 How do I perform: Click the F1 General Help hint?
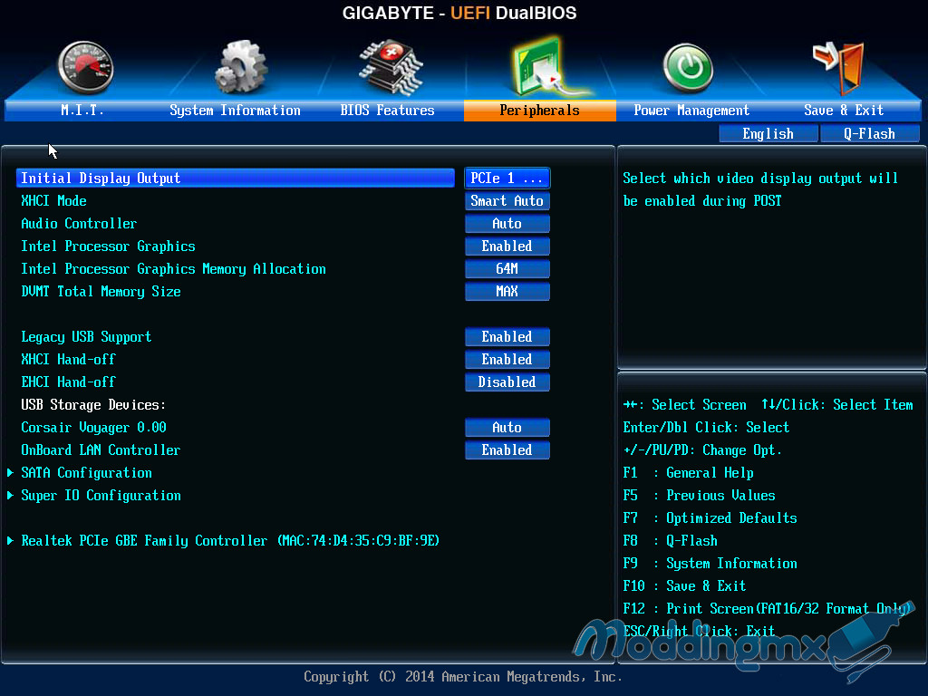pos(689,473)
